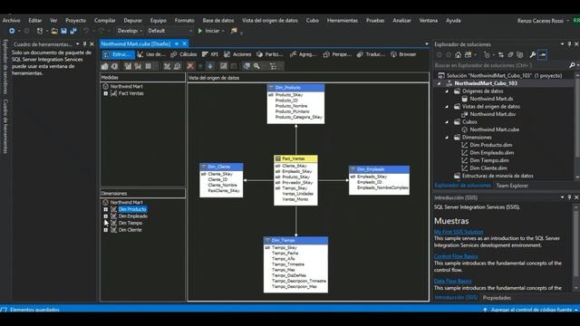Open the Develop configuration dropdown
The width and height of the screenshot is (580, 326).
click(130, 31)
